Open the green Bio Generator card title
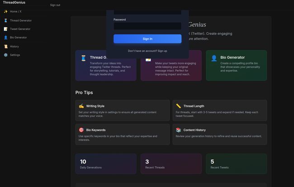This screenshot has height=187, width=294. [232, 57]
